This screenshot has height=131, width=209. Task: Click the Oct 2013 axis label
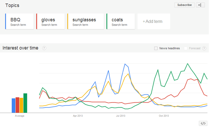[164, 116]
